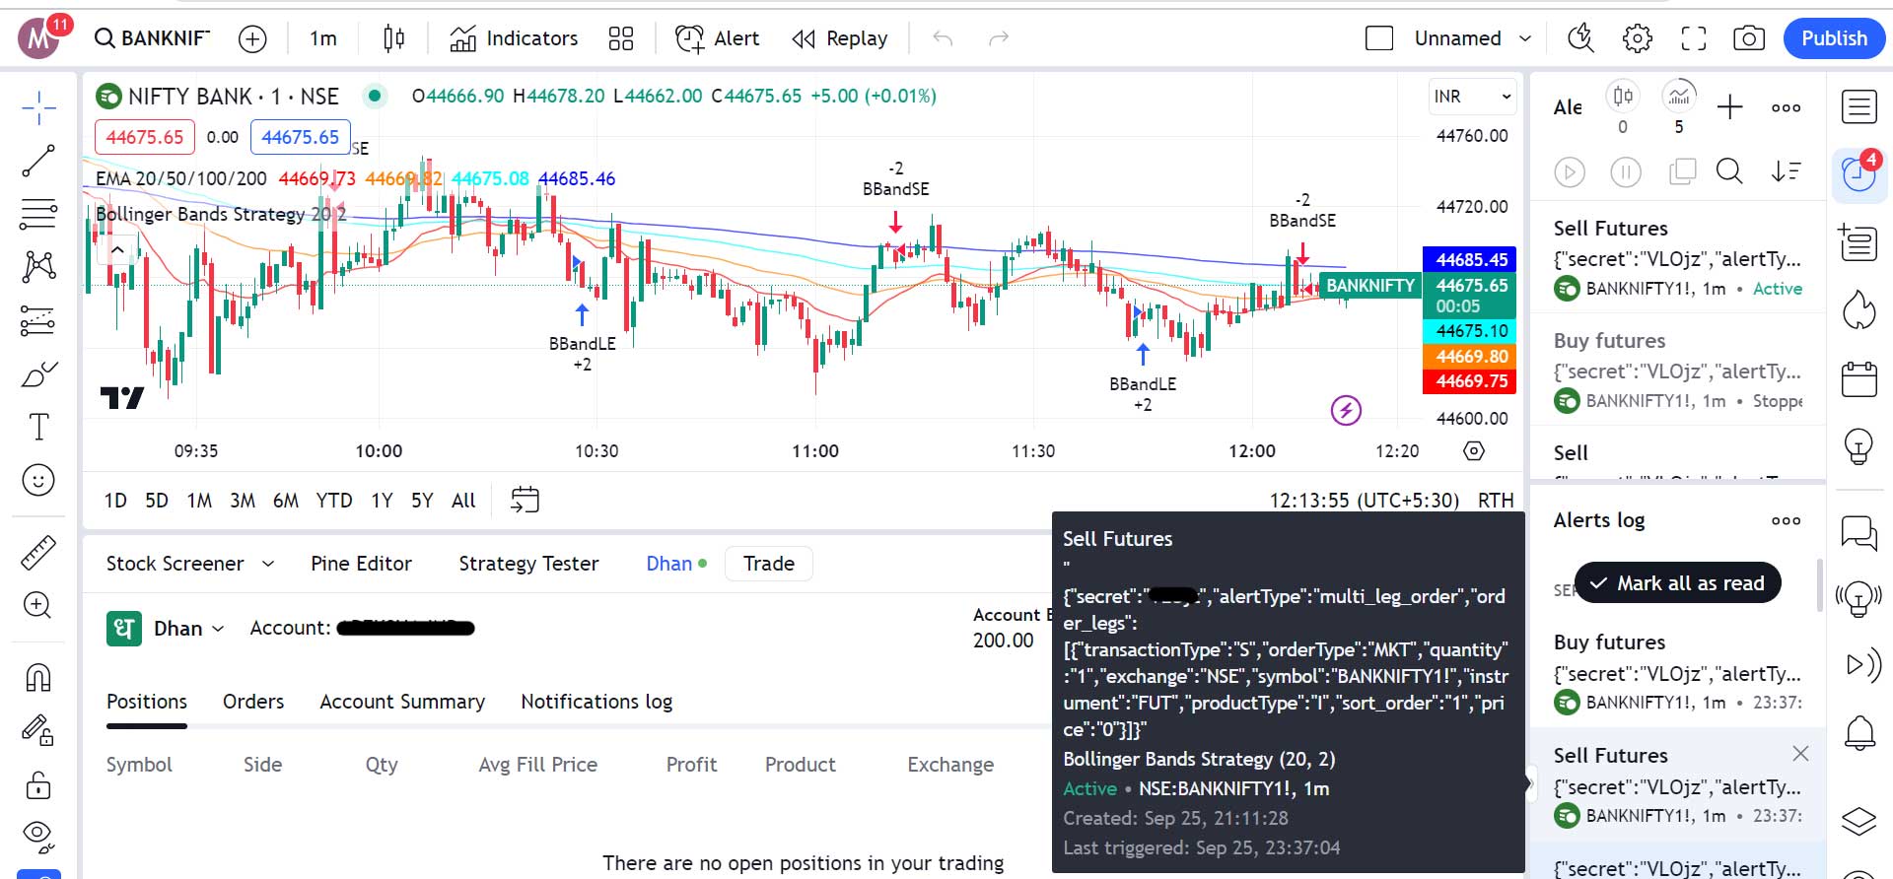Click the Trade button

click(769, 564)
